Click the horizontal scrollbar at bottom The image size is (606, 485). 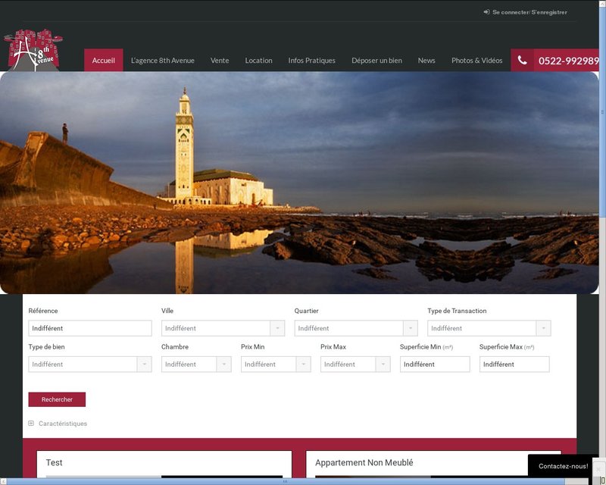coord(285,481)
